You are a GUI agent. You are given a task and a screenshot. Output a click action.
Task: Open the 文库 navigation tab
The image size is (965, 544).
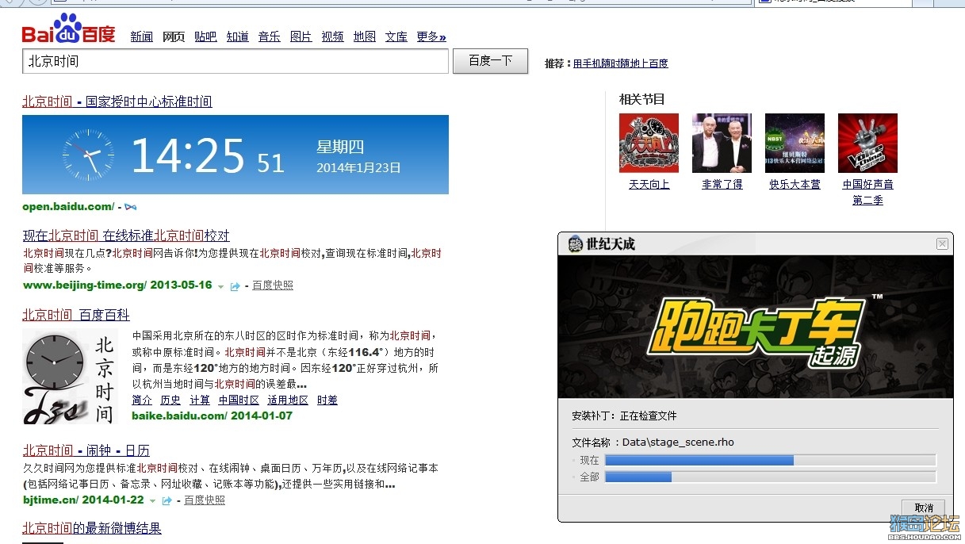click(x=396, y=36)
